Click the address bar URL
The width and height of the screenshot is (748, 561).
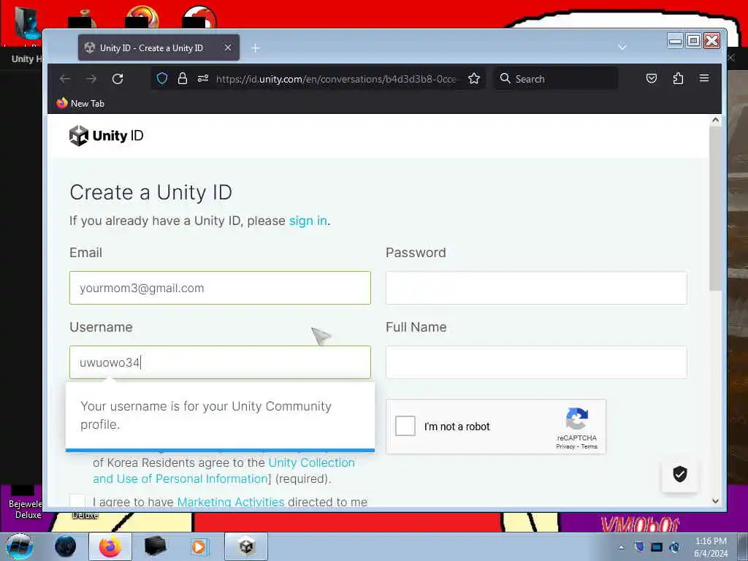click(336, 79)
